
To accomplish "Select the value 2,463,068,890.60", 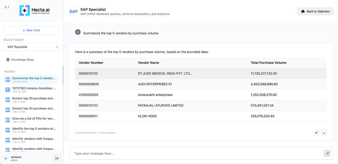I will 264,84.
